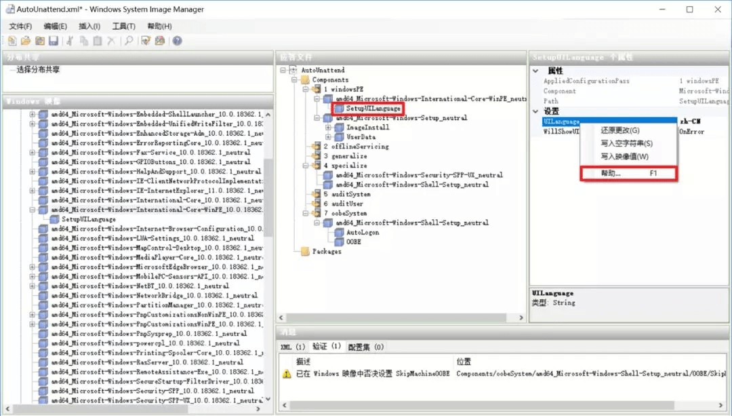Choose 帮助... F1 from the context menu
Image resolution: width=732 pixels, height=416 pixels.
point(628,174)
